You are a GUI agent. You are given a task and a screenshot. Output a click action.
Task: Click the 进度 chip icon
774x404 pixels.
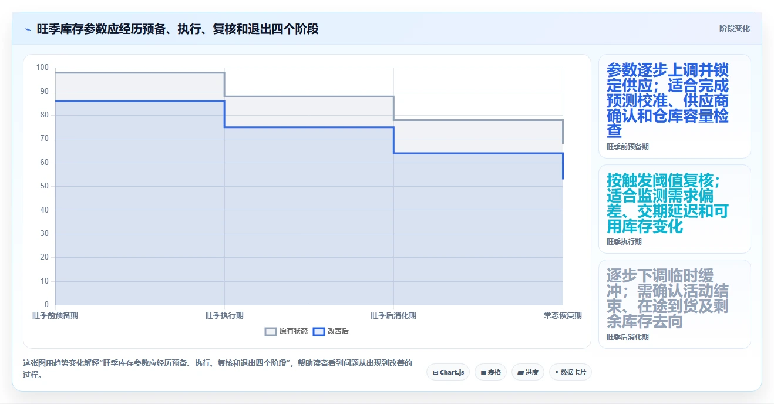520,372
